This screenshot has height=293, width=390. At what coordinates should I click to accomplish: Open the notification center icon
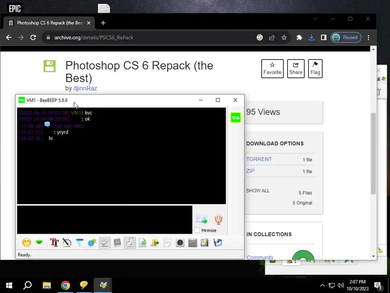(x=378, y=286)
